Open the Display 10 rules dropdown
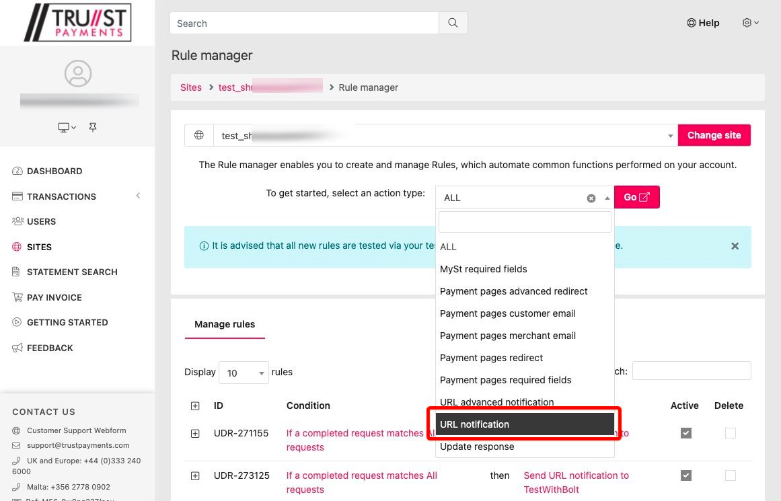 point(244,373)
